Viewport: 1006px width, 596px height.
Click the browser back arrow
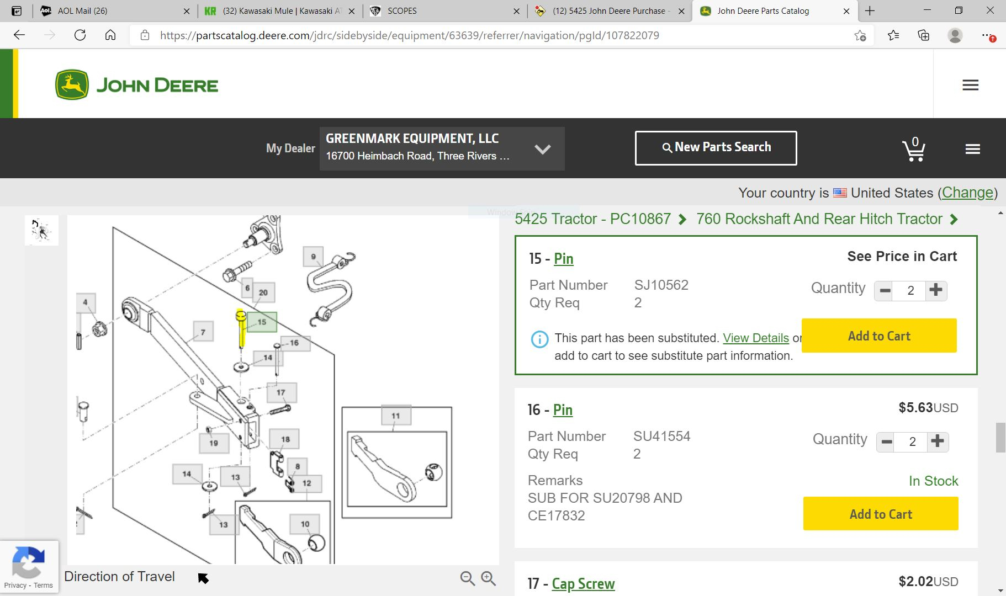(x=19, y=35)
